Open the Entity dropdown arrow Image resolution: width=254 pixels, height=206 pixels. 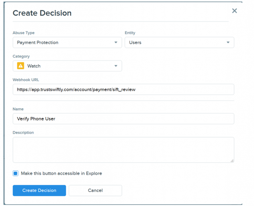tap(228, 42)
